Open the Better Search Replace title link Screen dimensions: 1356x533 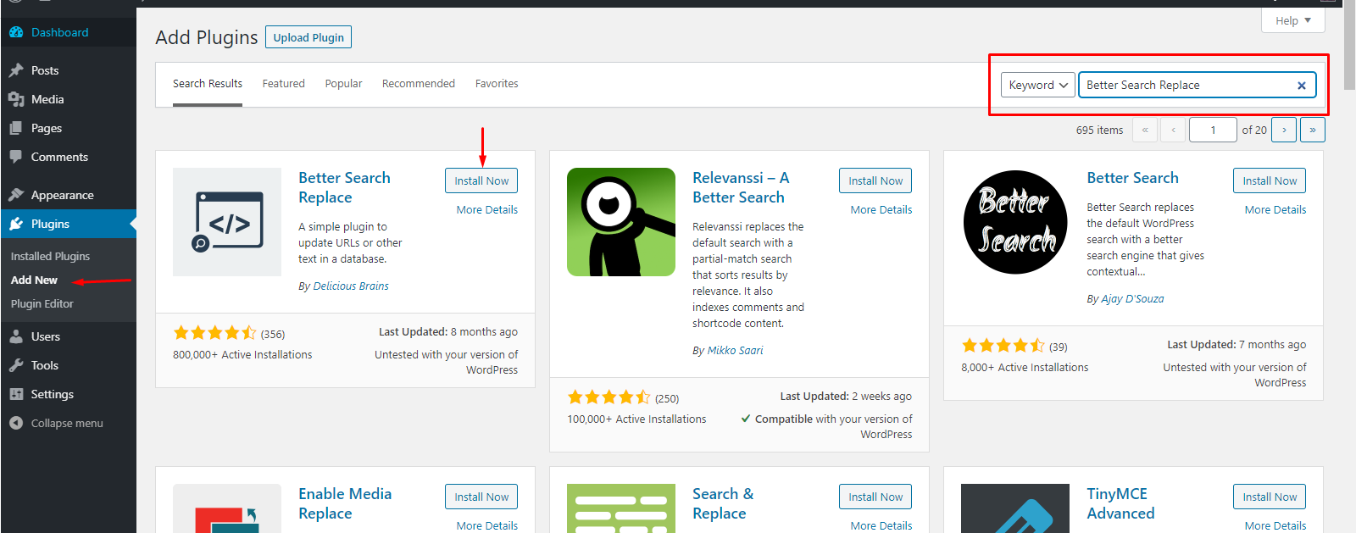tap(344, 187)
